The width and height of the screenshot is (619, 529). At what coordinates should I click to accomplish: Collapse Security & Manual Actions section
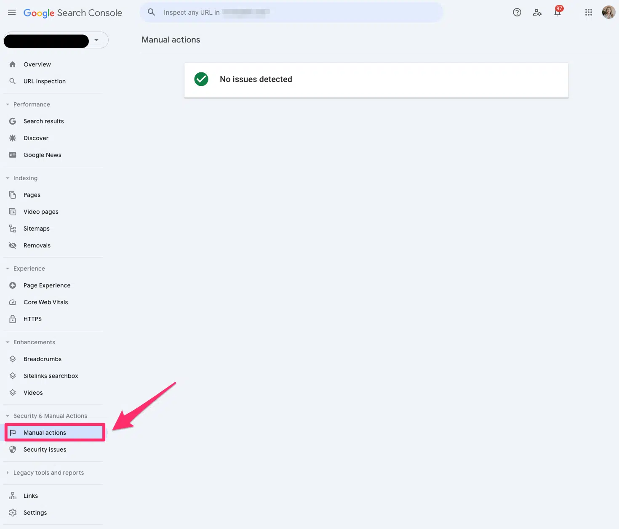pos(7,416)
